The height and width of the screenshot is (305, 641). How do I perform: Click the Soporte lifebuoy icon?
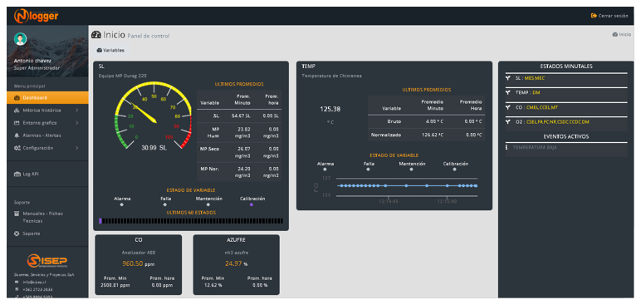click(x=17, y=234)
